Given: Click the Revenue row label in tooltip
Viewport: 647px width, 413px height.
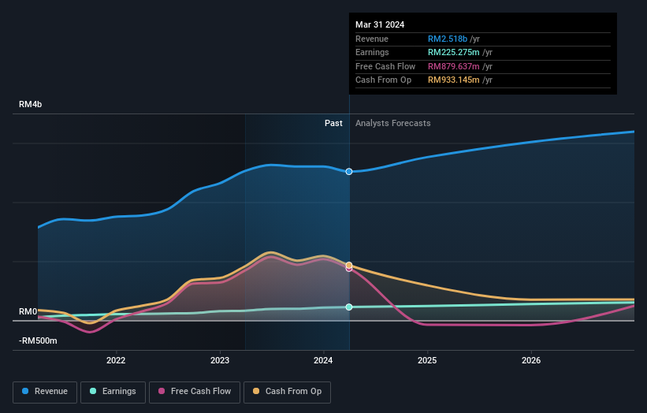Looking at the screenshot, I should click(x=372, y=39).
